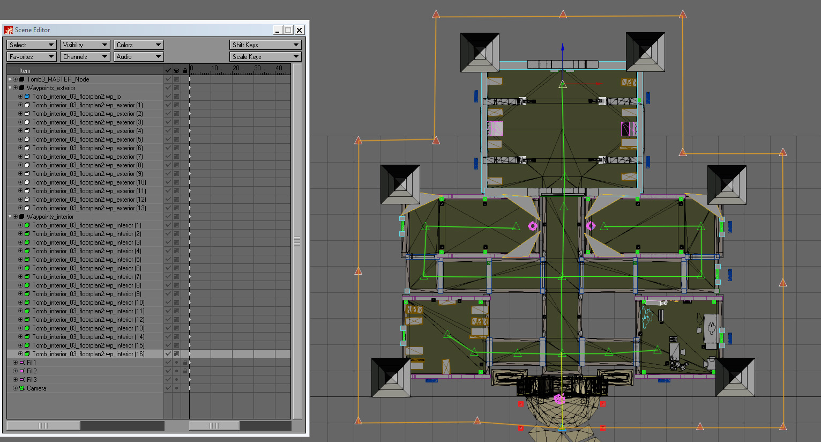Click the lock icon in column header
This screenshot has height=442, width=821.
(x=185, y=70)
